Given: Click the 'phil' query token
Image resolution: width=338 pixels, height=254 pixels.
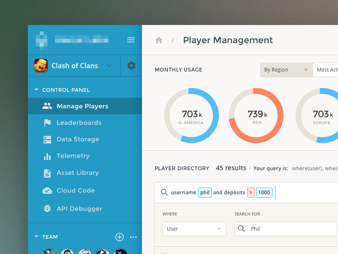Looking at the screenshot, I should point(205,193).
